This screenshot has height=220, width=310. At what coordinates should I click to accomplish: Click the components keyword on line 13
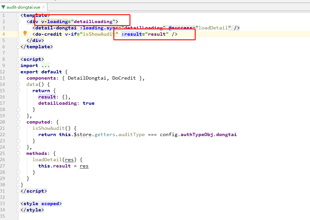tap(41, 78)
